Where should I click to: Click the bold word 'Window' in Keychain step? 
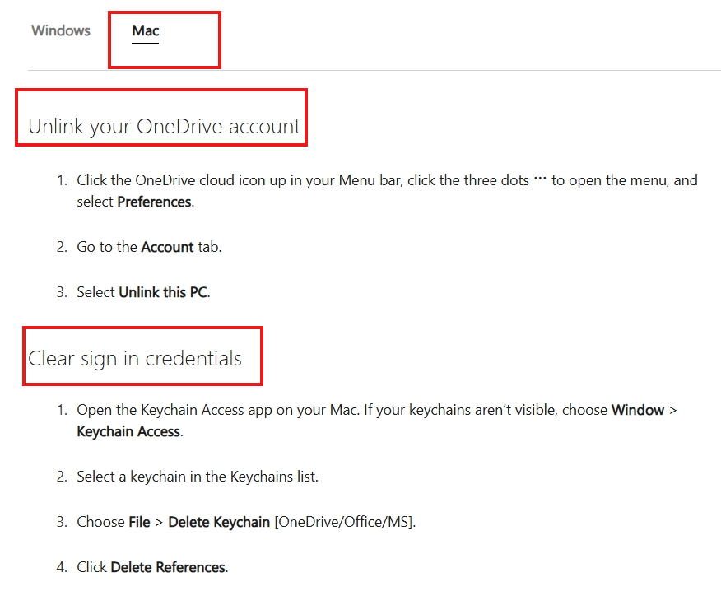[x=638, y=410]
